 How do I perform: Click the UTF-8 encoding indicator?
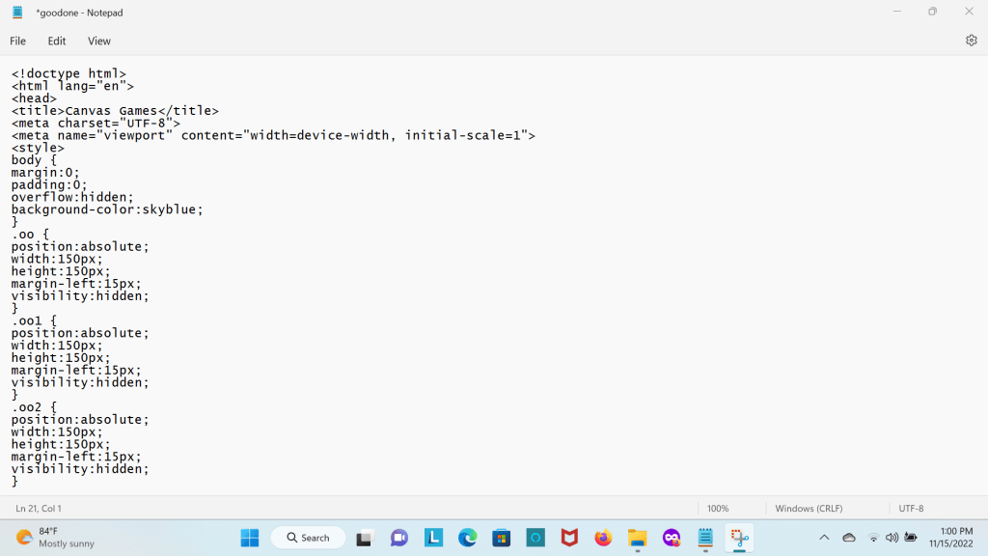[x=911, y=509]
